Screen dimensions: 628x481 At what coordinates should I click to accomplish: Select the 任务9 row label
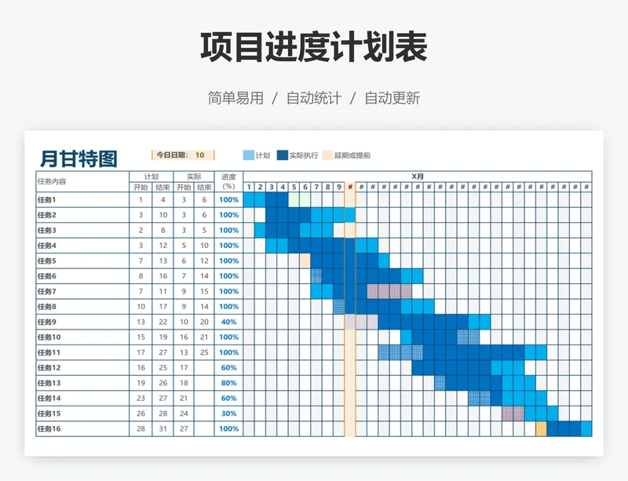[82, 322]
